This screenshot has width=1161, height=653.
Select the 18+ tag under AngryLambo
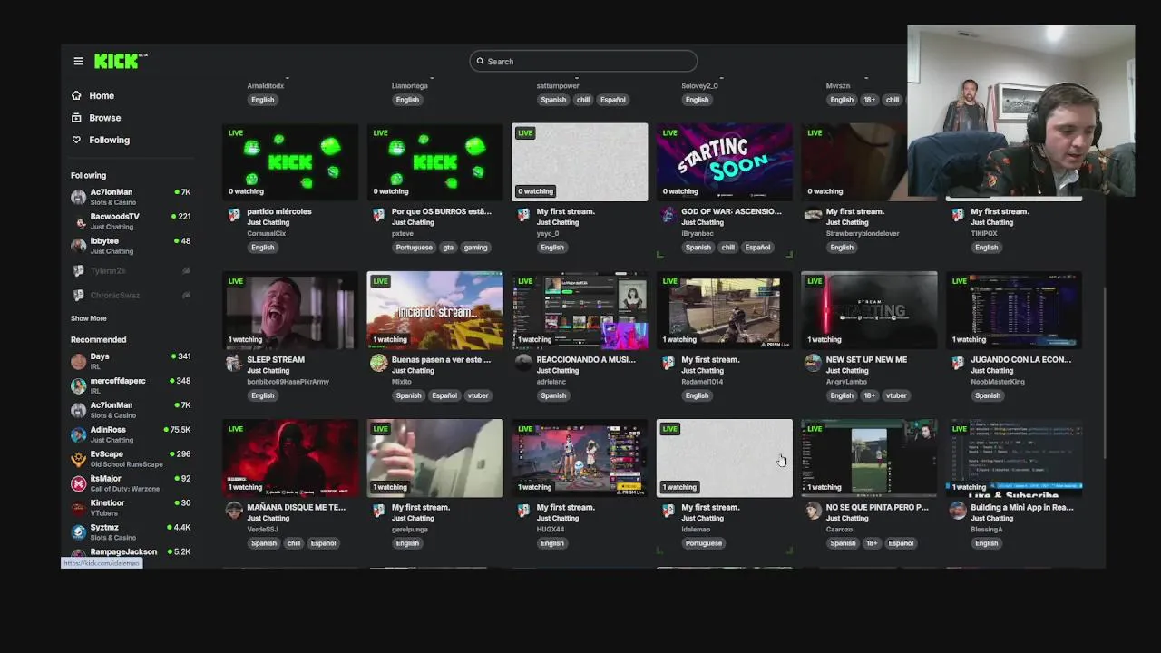coord(869,395)
